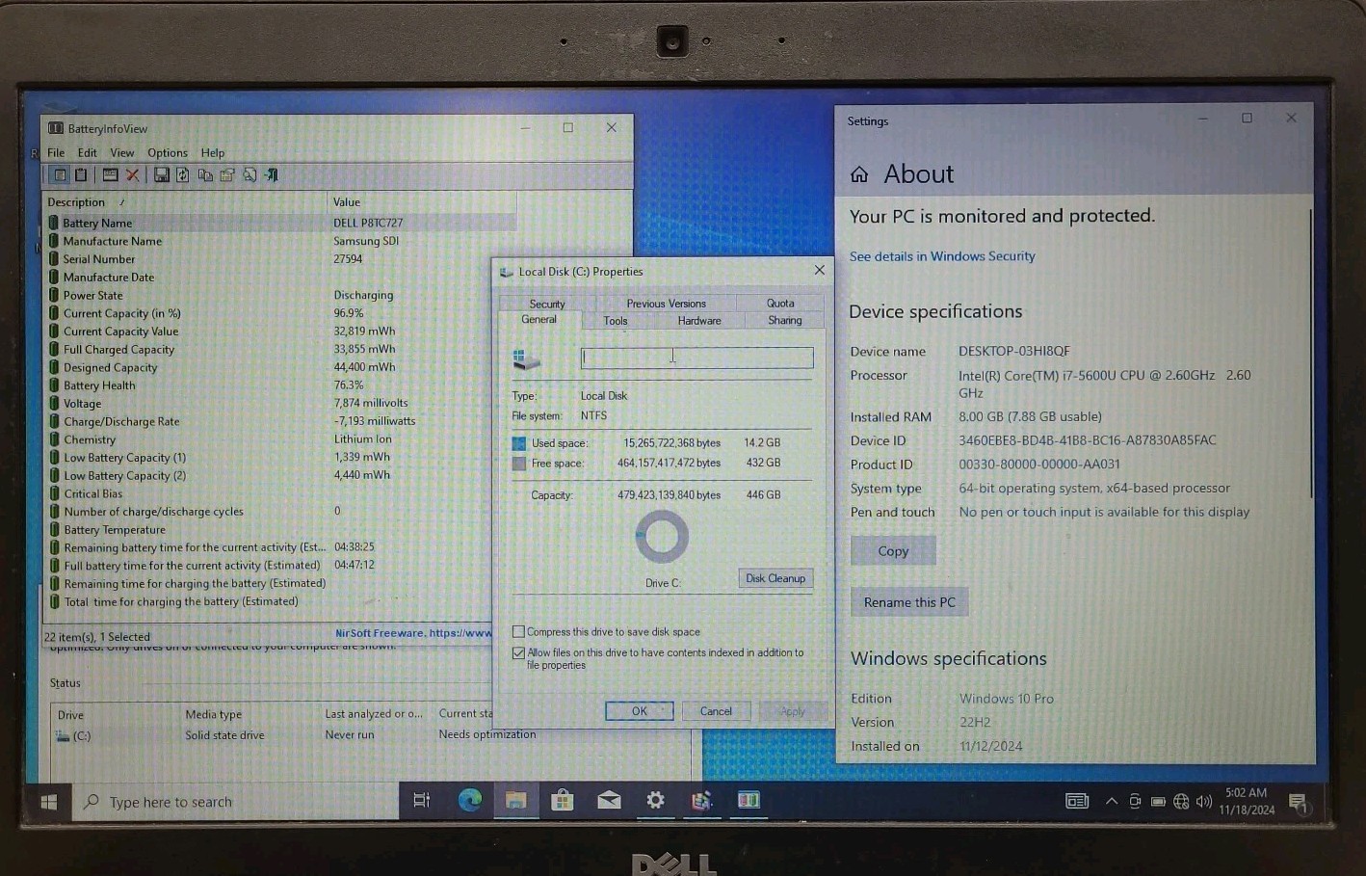Open See details in Windows Security link
The width and height of the screenshot is (1366, 876).
[x=942, y=256]
